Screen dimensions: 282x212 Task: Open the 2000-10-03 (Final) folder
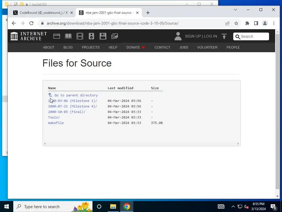[67, 112]
